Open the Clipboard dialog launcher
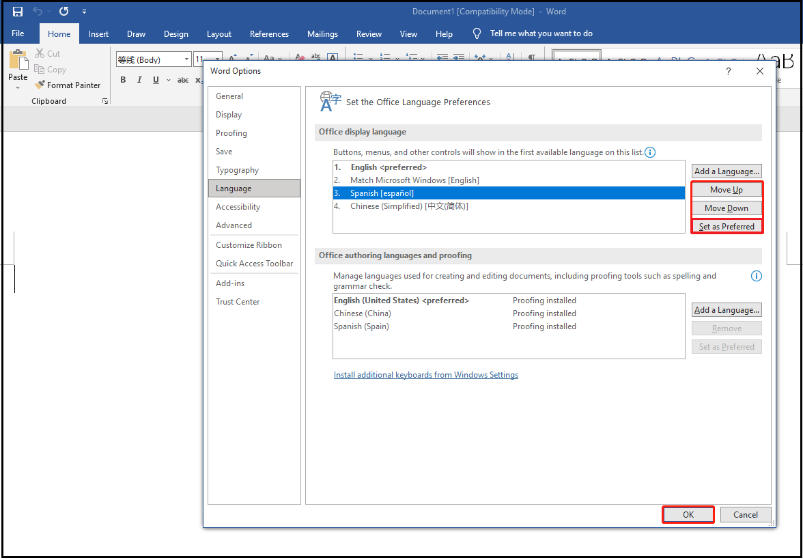 (106, 100)
